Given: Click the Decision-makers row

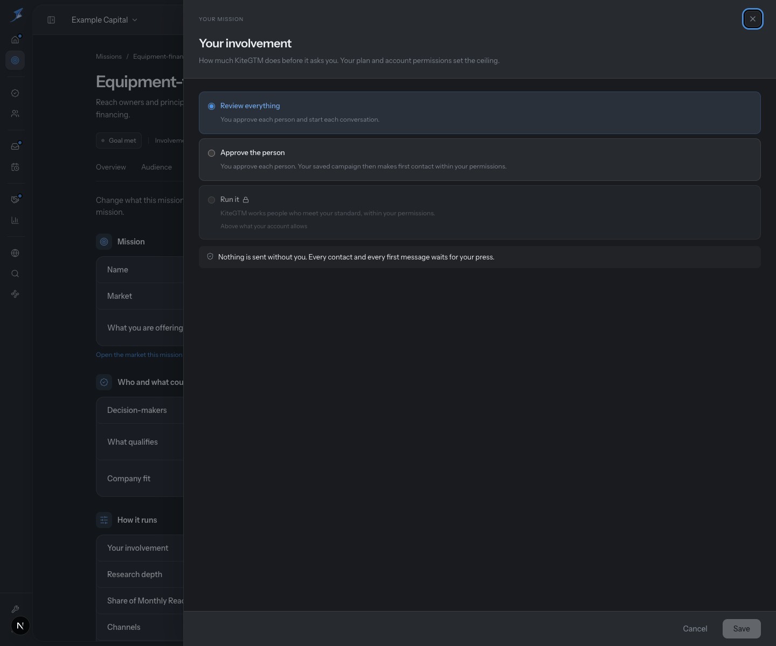Looking at the screenshot, I should (x=140, y=410).
